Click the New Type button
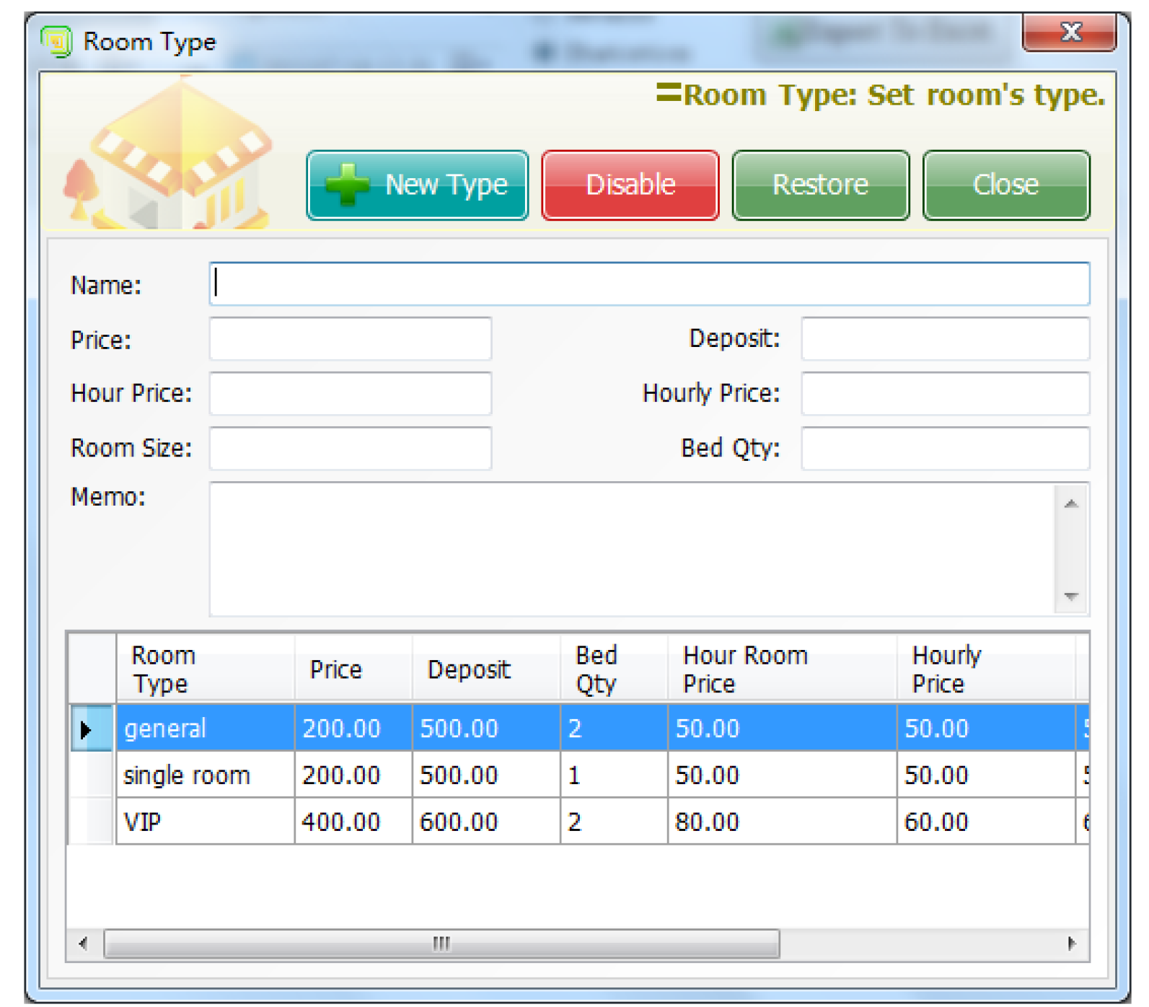This screenshot has width=1149, height=1007. click(x=417, y=185)
